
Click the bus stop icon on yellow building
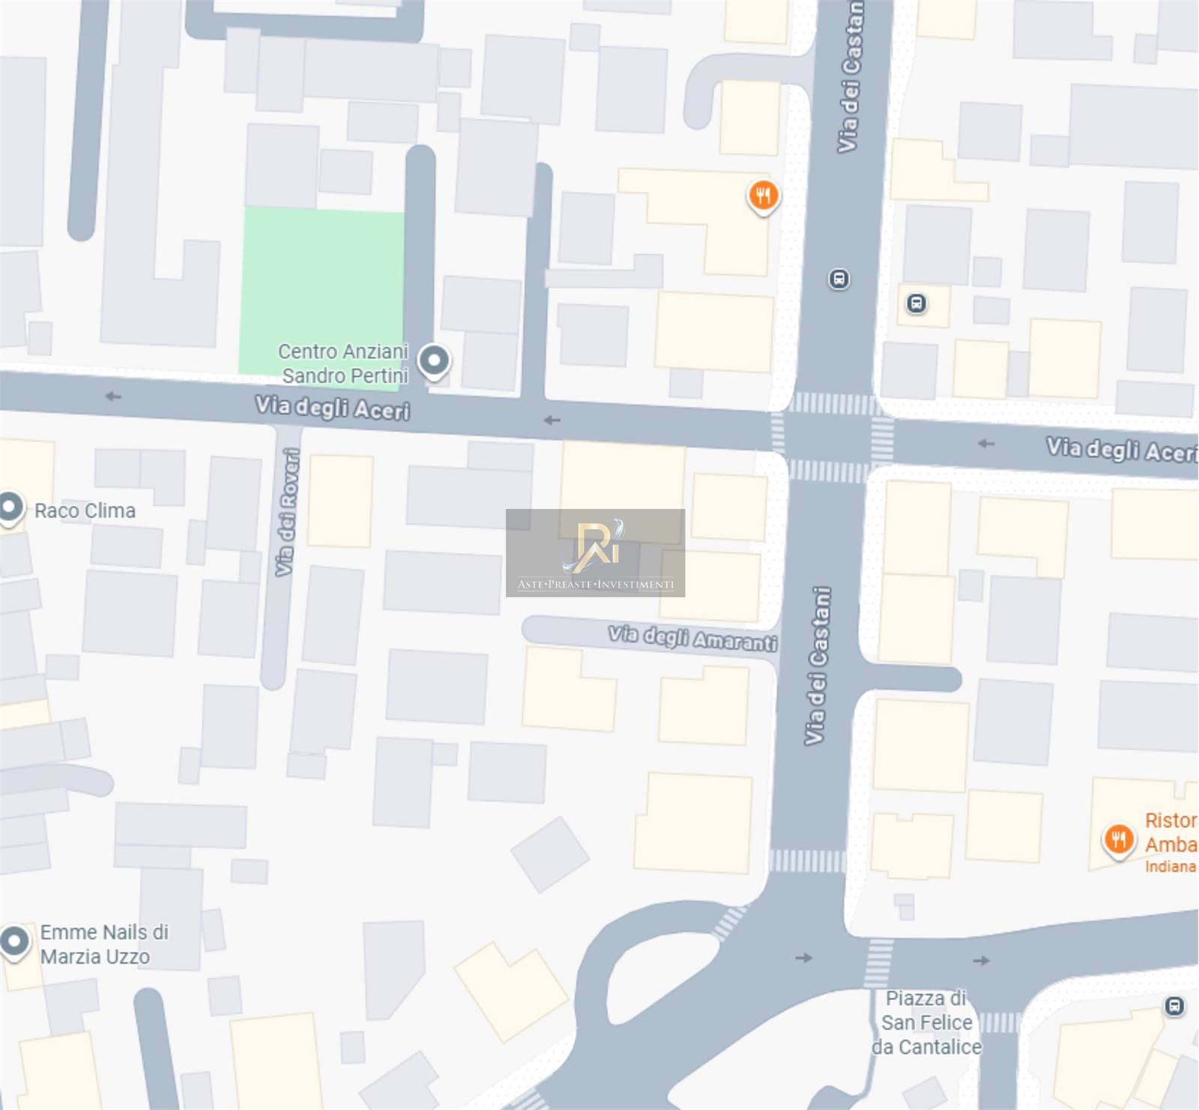pos(916,304)
